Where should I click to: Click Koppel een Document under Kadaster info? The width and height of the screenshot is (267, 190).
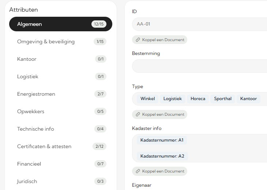(x=160, y=171)
